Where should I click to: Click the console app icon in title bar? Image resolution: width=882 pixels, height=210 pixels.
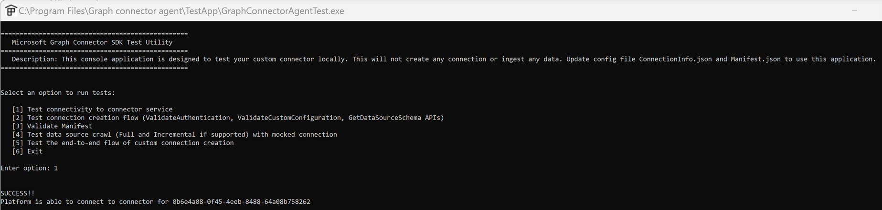11,10
